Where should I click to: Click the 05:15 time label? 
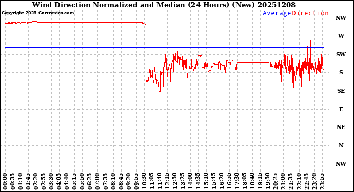74,182
